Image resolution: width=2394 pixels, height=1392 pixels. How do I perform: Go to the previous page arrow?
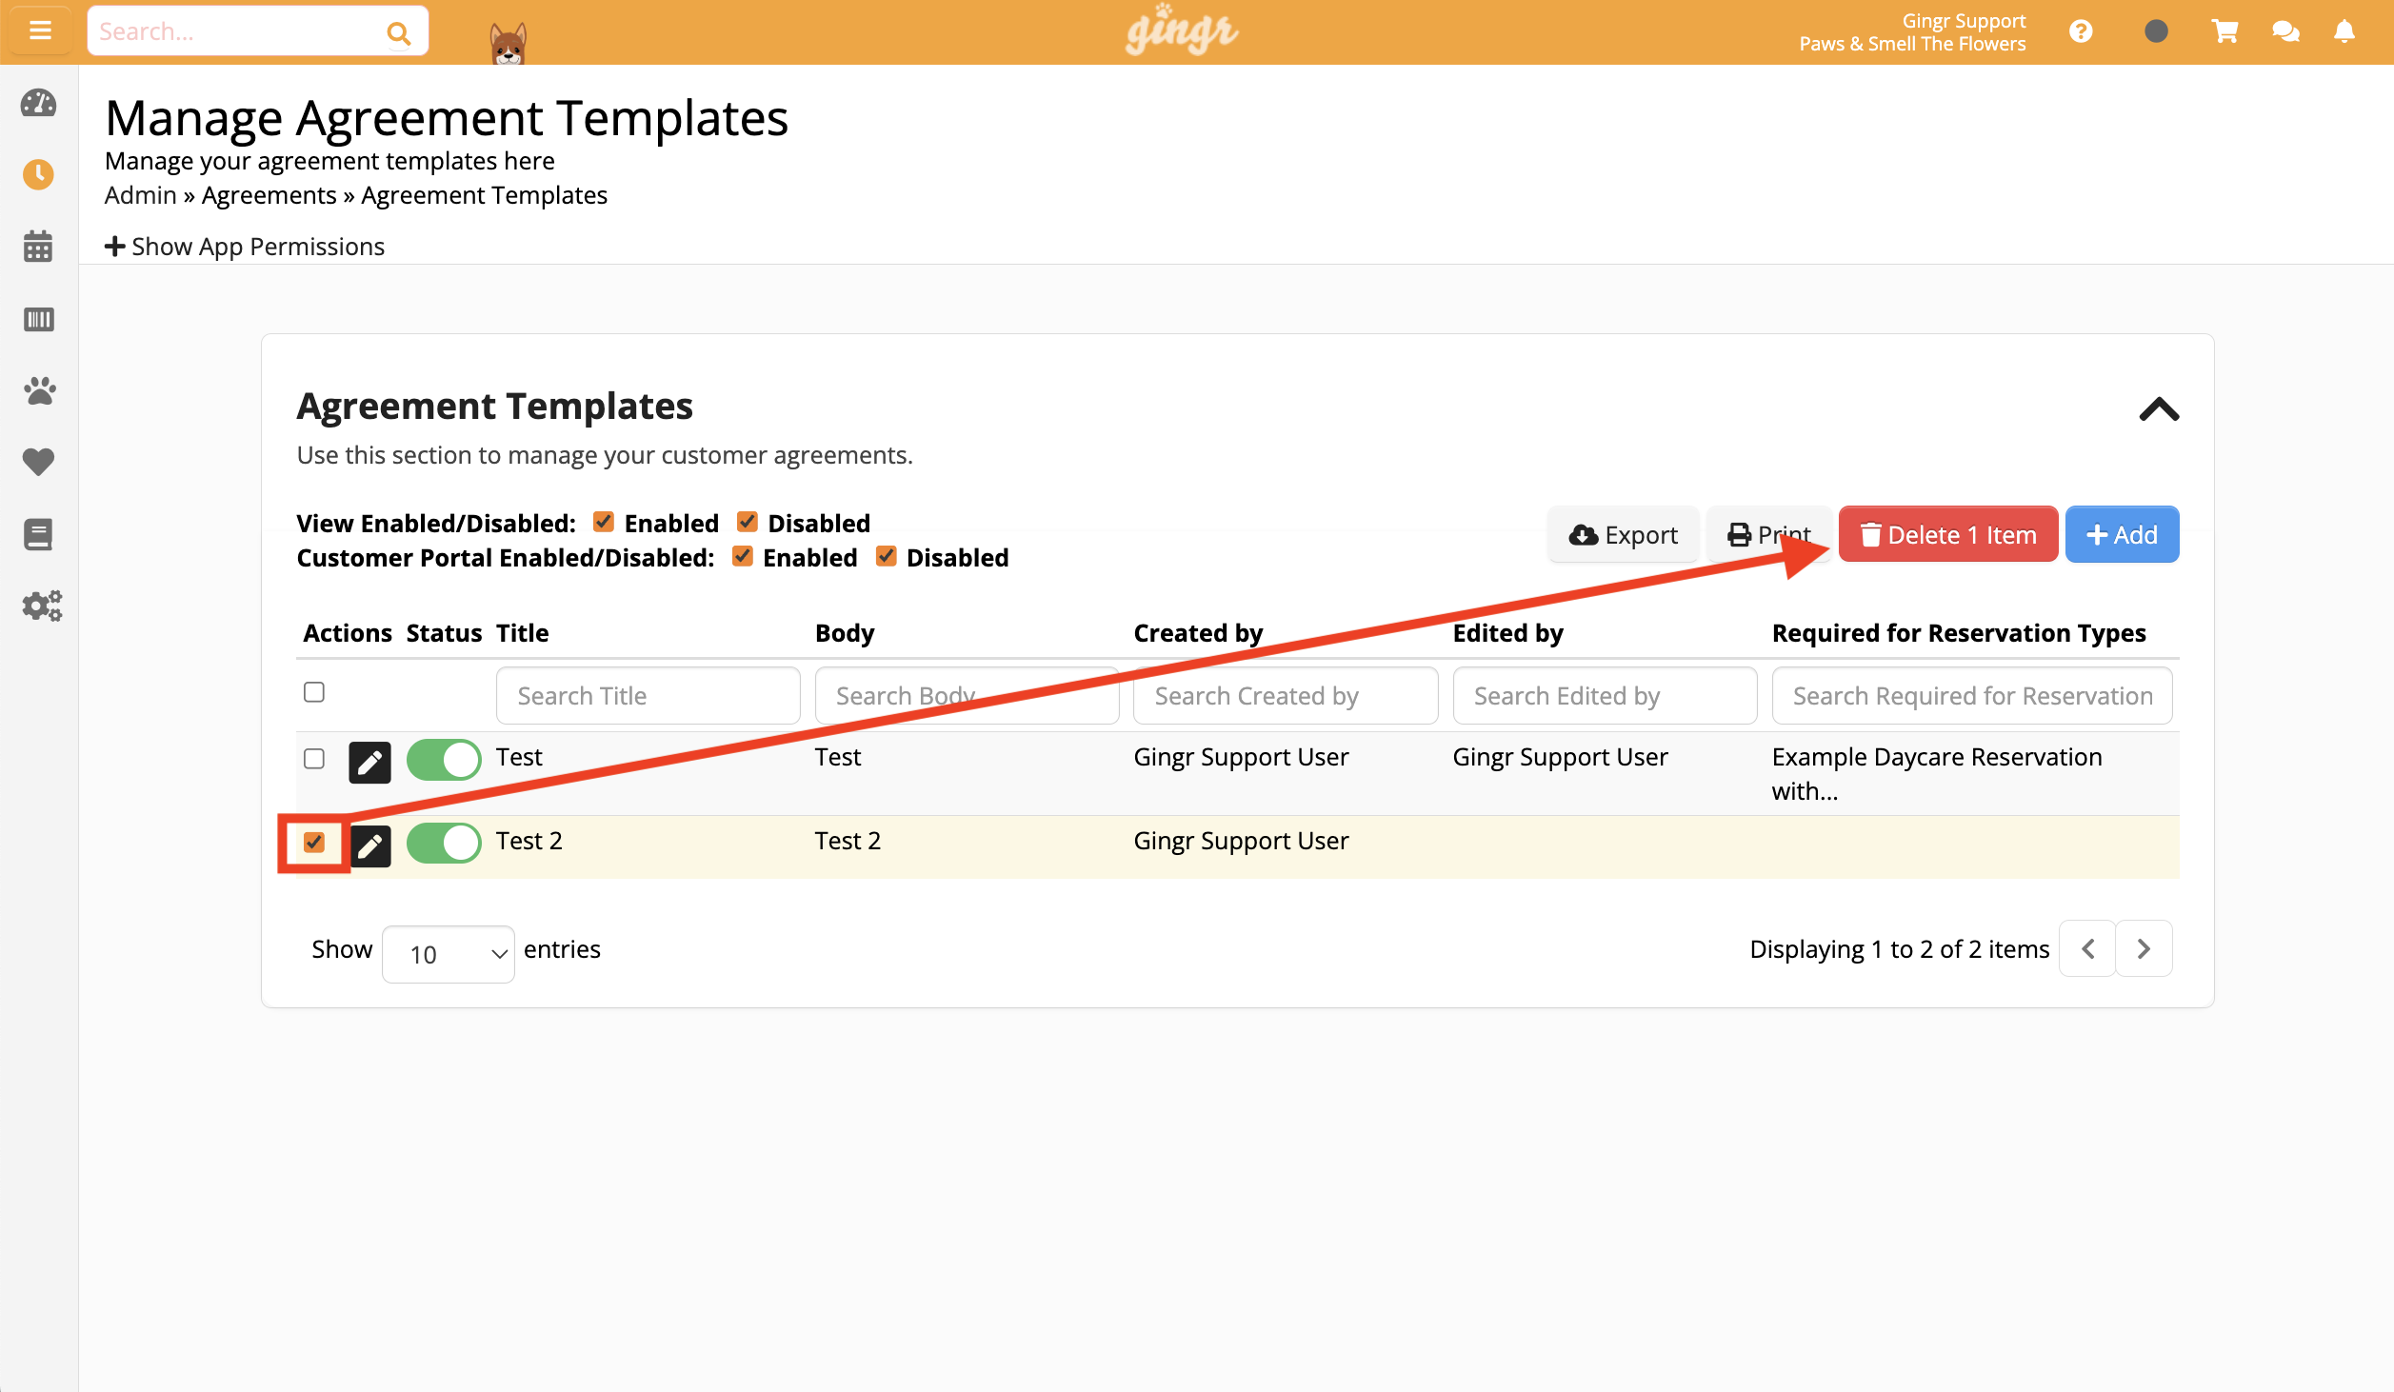pos(2087,948)
